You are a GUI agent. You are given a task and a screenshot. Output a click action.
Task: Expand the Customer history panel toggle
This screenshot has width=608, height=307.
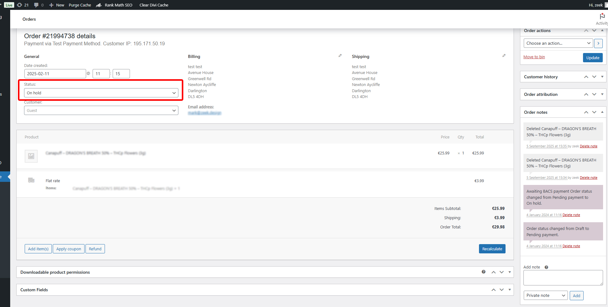pos(602,77)
